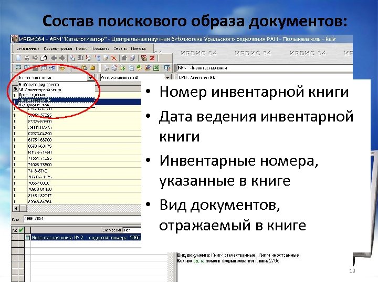Screen dimensions: 378x284
Task: Click the floppy disk save icon
Action: tap(27, 58)
